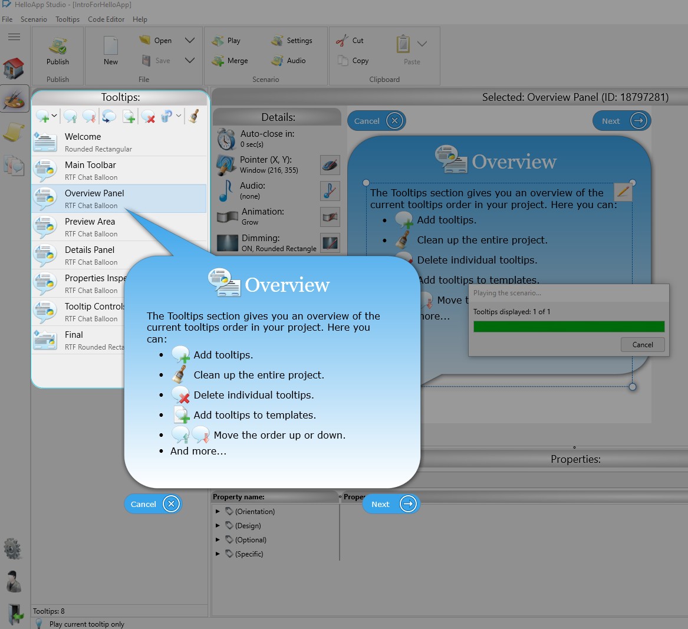Open the Code Editor menu
This screenshot has height=629, width=688.
[106, 19]
